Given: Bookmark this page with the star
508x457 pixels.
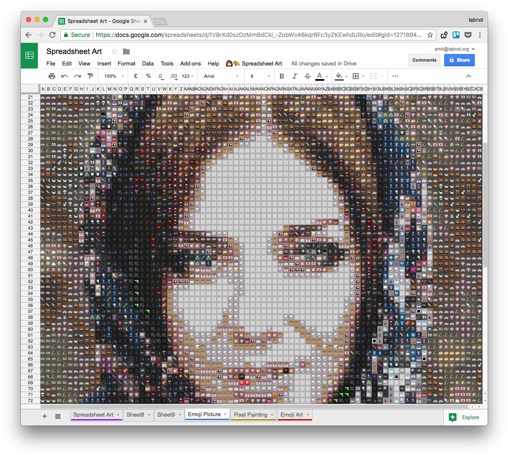Looking at the screenshot, I should coord(430,35).
